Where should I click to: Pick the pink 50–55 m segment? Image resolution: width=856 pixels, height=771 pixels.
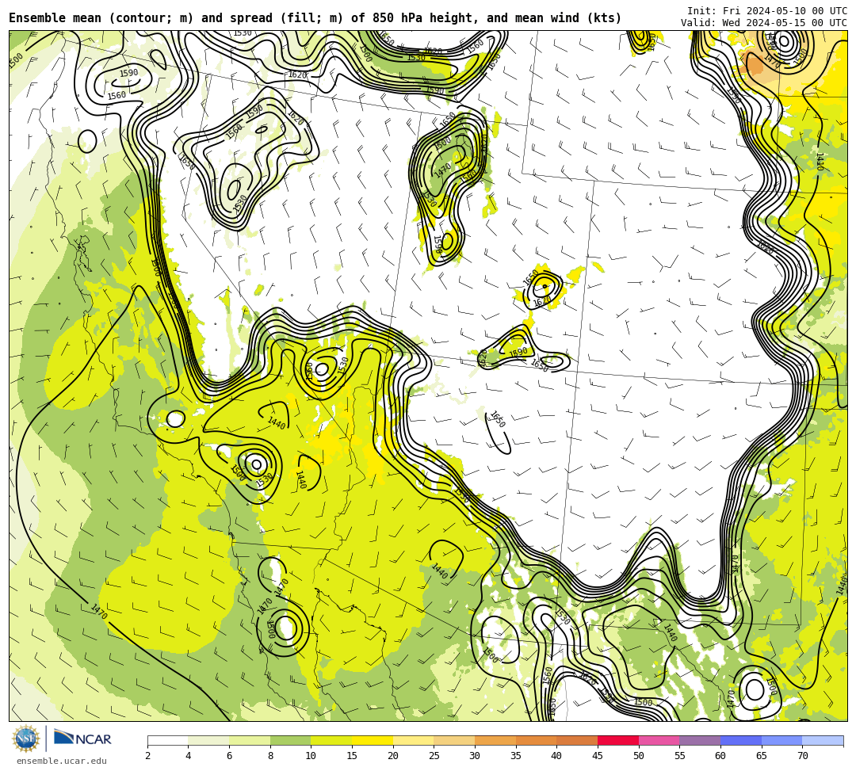[659, 740]
